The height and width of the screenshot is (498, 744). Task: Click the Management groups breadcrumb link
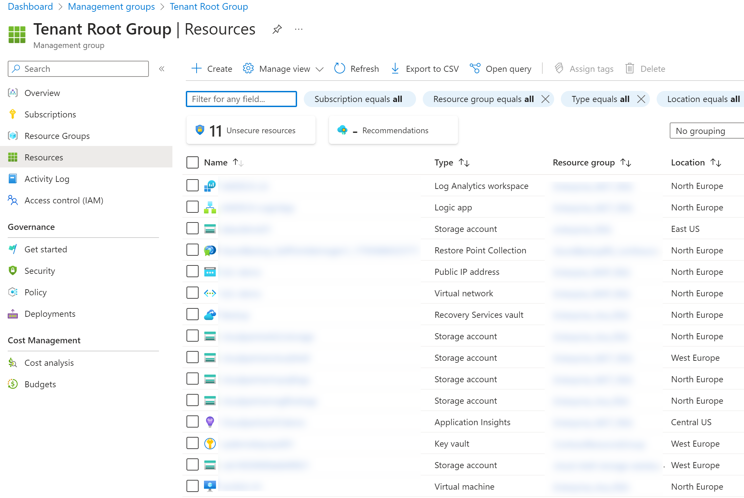[x=111, y=6]
